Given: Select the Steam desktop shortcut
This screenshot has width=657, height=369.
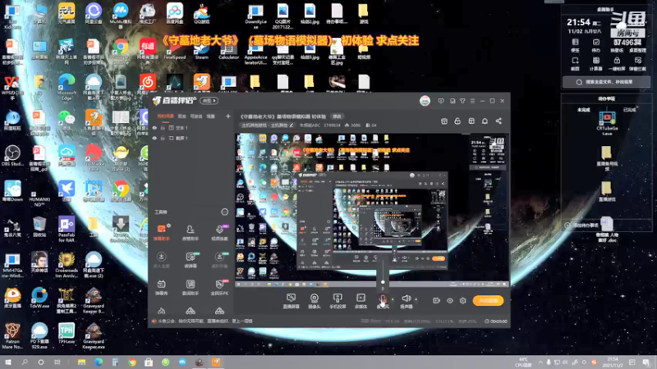Looking at the screenshot, I should click(201, 50).
